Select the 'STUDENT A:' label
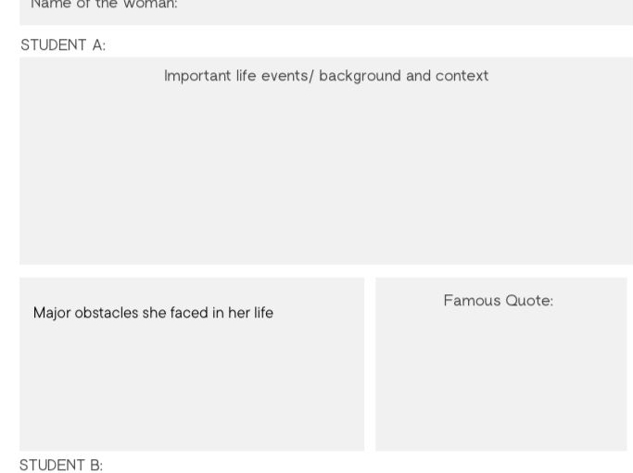Viewport: 633px width, 473px height. click(63, 44)
